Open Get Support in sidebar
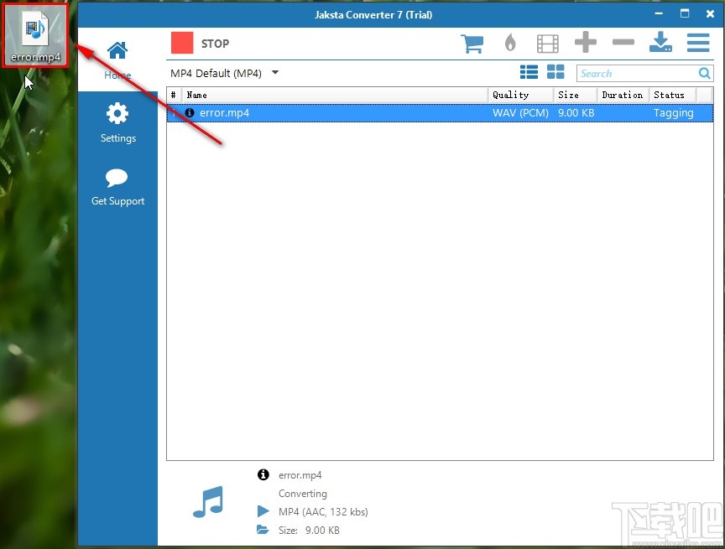725x549 pixels. [x=118, y=187]
